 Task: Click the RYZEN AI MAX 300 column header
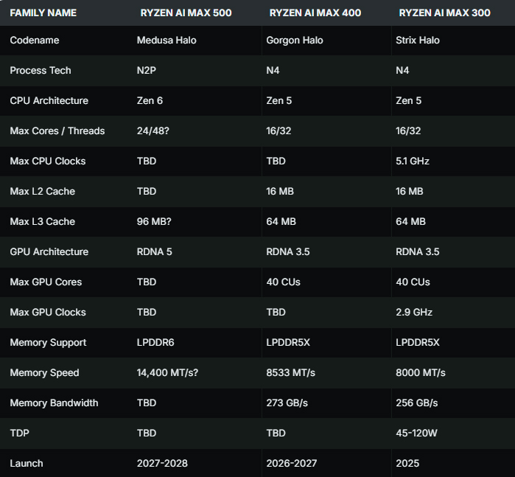pyautogui.click(x=444, y=13)
